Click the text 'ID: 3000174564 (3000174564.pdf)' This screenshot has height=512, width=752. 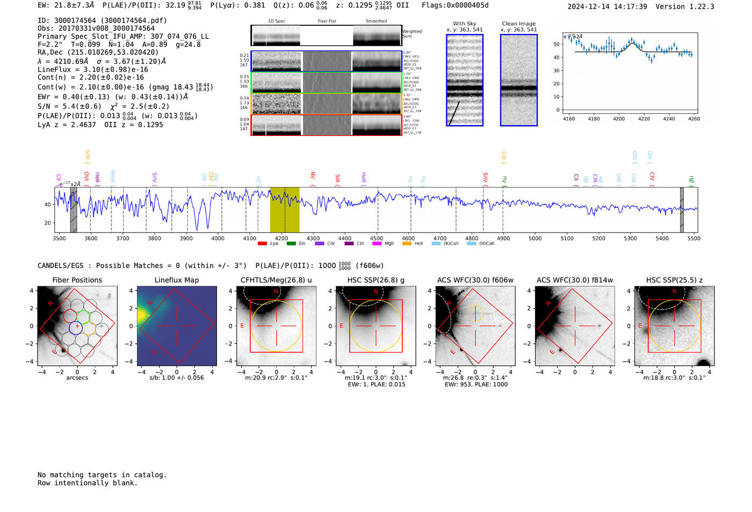[x=102, y=20]
